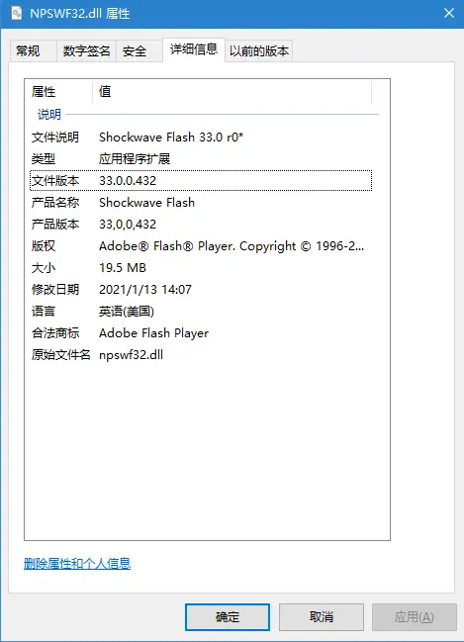
Task: Select the 修改日期 property label
Action: 55,290
